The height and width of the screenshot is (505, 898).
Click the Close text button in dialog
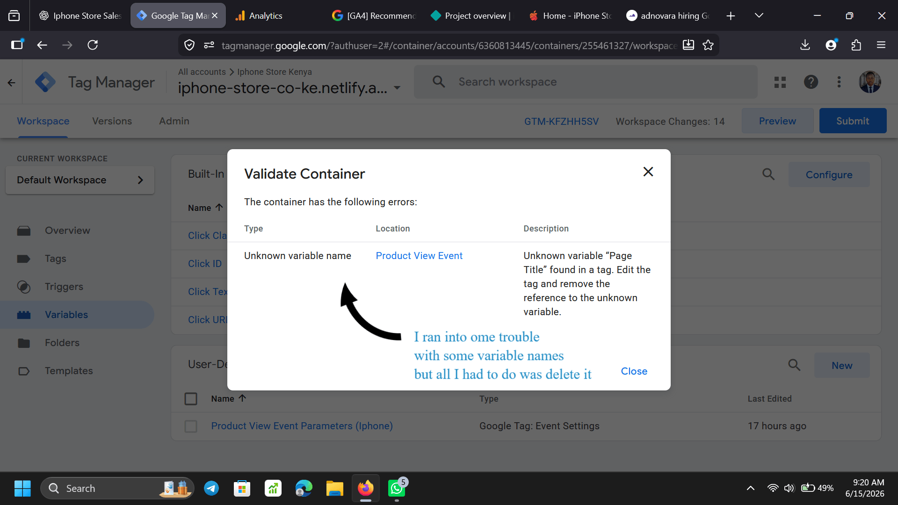coord(634,371)
